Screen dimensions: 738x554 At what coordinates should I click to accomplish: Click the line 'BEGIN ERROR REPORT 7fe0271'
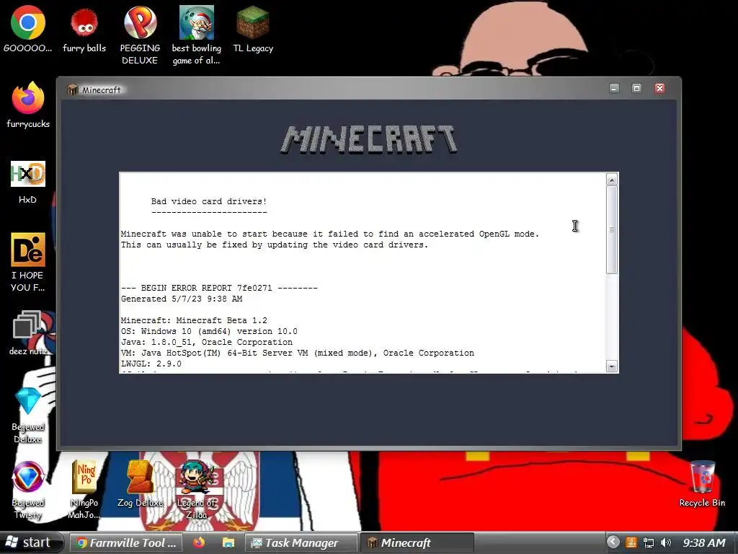click(x=219, y=289)
